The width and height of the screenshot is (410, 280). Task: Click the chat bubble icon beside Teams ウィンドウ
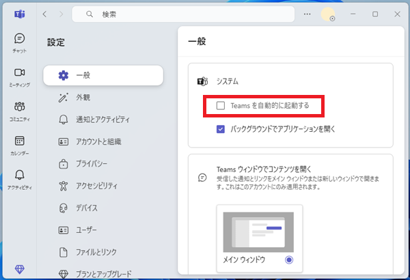click(202, 178)
